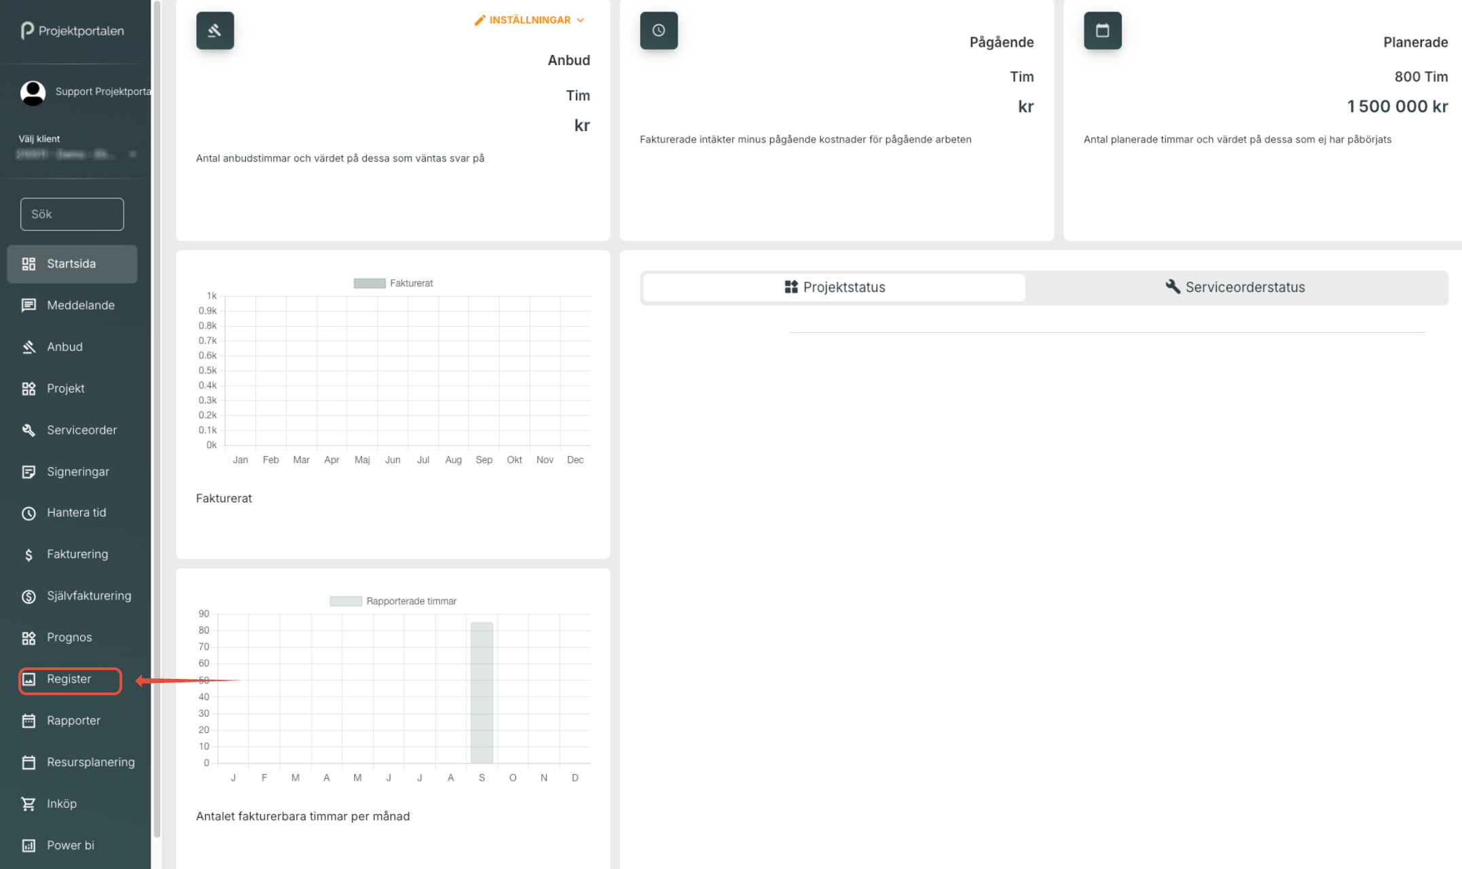Screen dimensions: 1462x869
Task: Expand the Inställningar dropdown
Action: 530,20
